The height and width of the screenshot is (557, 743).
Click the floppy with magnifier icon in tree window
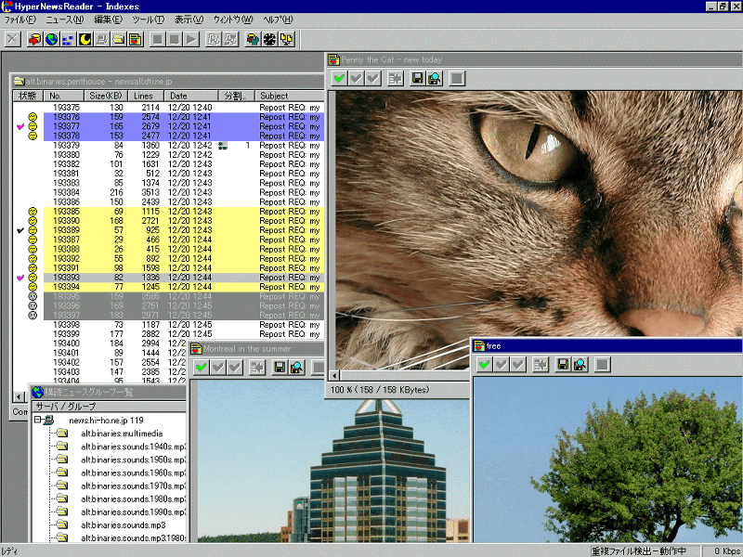click(x=580, y=364)
